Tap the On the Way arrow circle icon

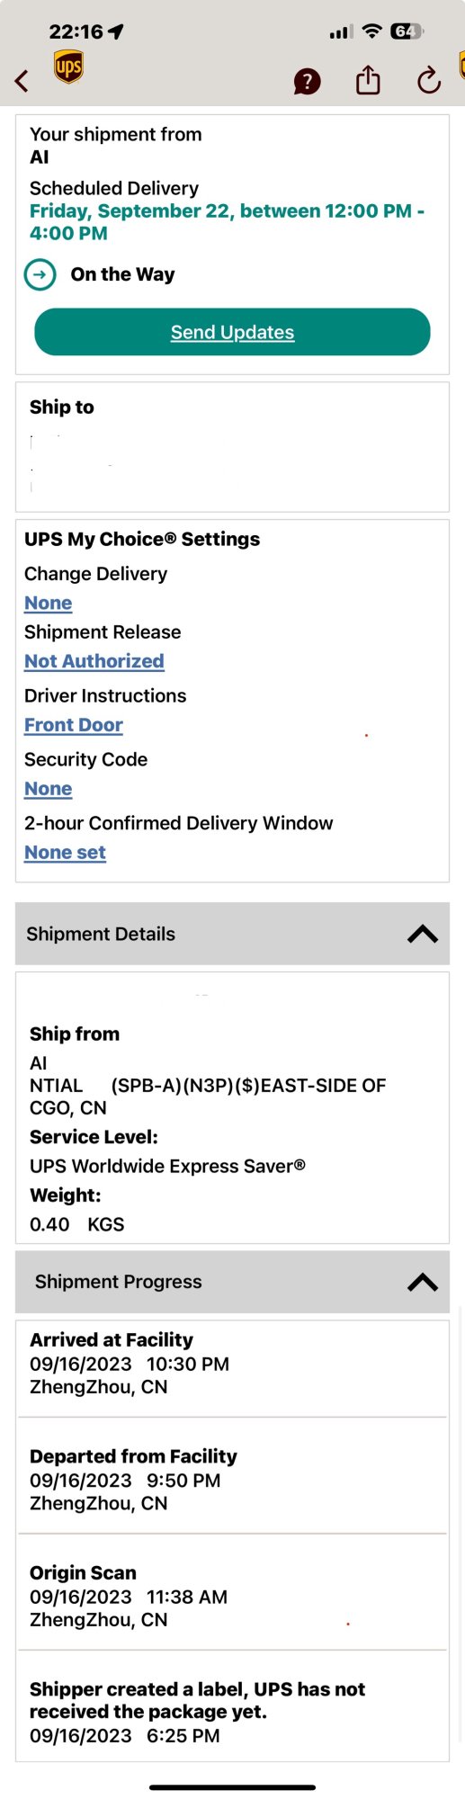(40, 274)
